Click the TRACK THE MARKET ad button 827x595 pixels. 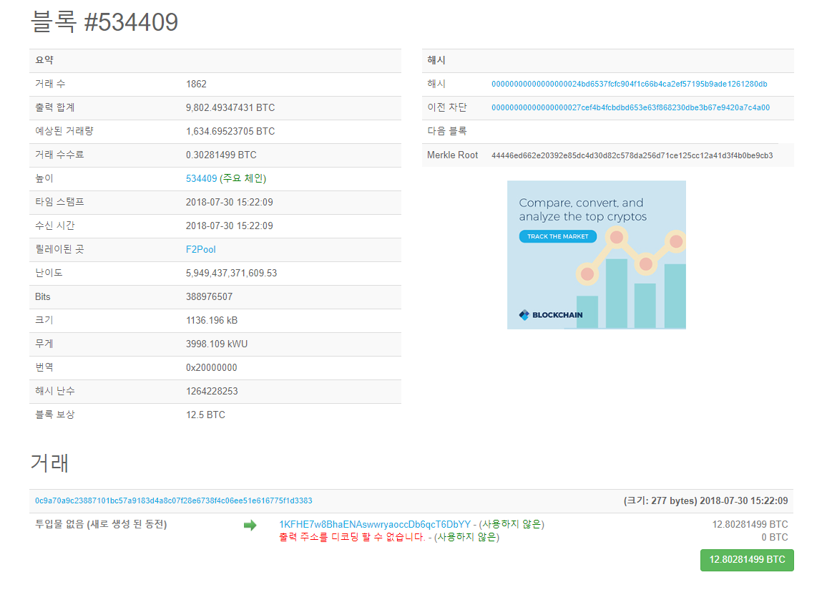tap(557, 236)
